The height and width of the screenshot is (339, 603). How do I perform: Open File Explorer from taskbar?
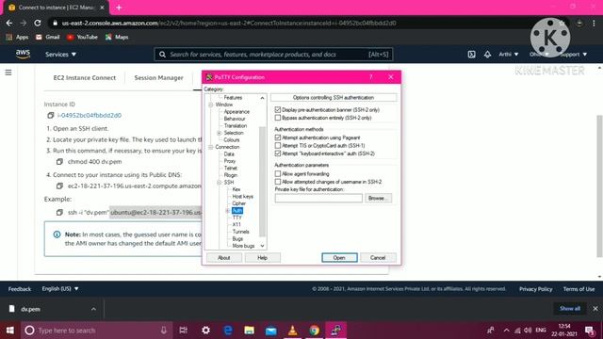249,331
